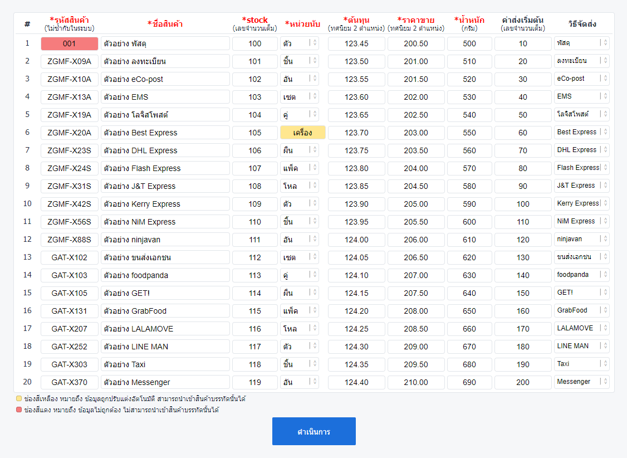The image size is (627, 458).
Task: Click the วิธีจัดส่ง column header
Action: (x=582, y=23)
